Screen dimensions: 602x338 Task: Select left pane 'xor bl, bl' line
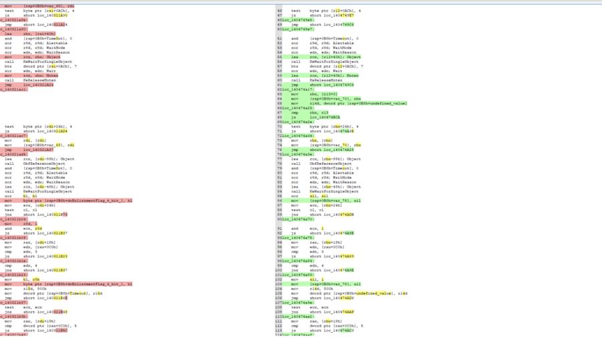(x=21, y=196)
